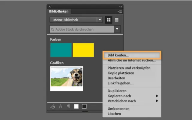
Task: Add the dark stroke color icon
Action: (84, 106)
